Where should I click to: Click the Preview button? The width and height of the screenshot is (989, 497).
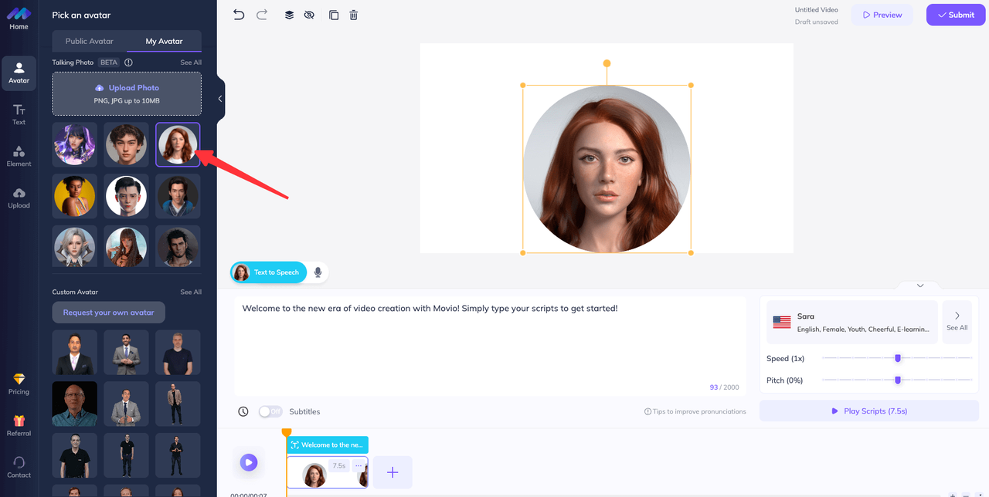click(x=882, y=15)
